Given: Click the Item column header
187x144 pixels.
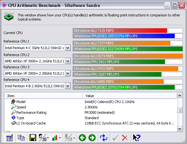Looking at the screenshot, I should coord(44,96).
